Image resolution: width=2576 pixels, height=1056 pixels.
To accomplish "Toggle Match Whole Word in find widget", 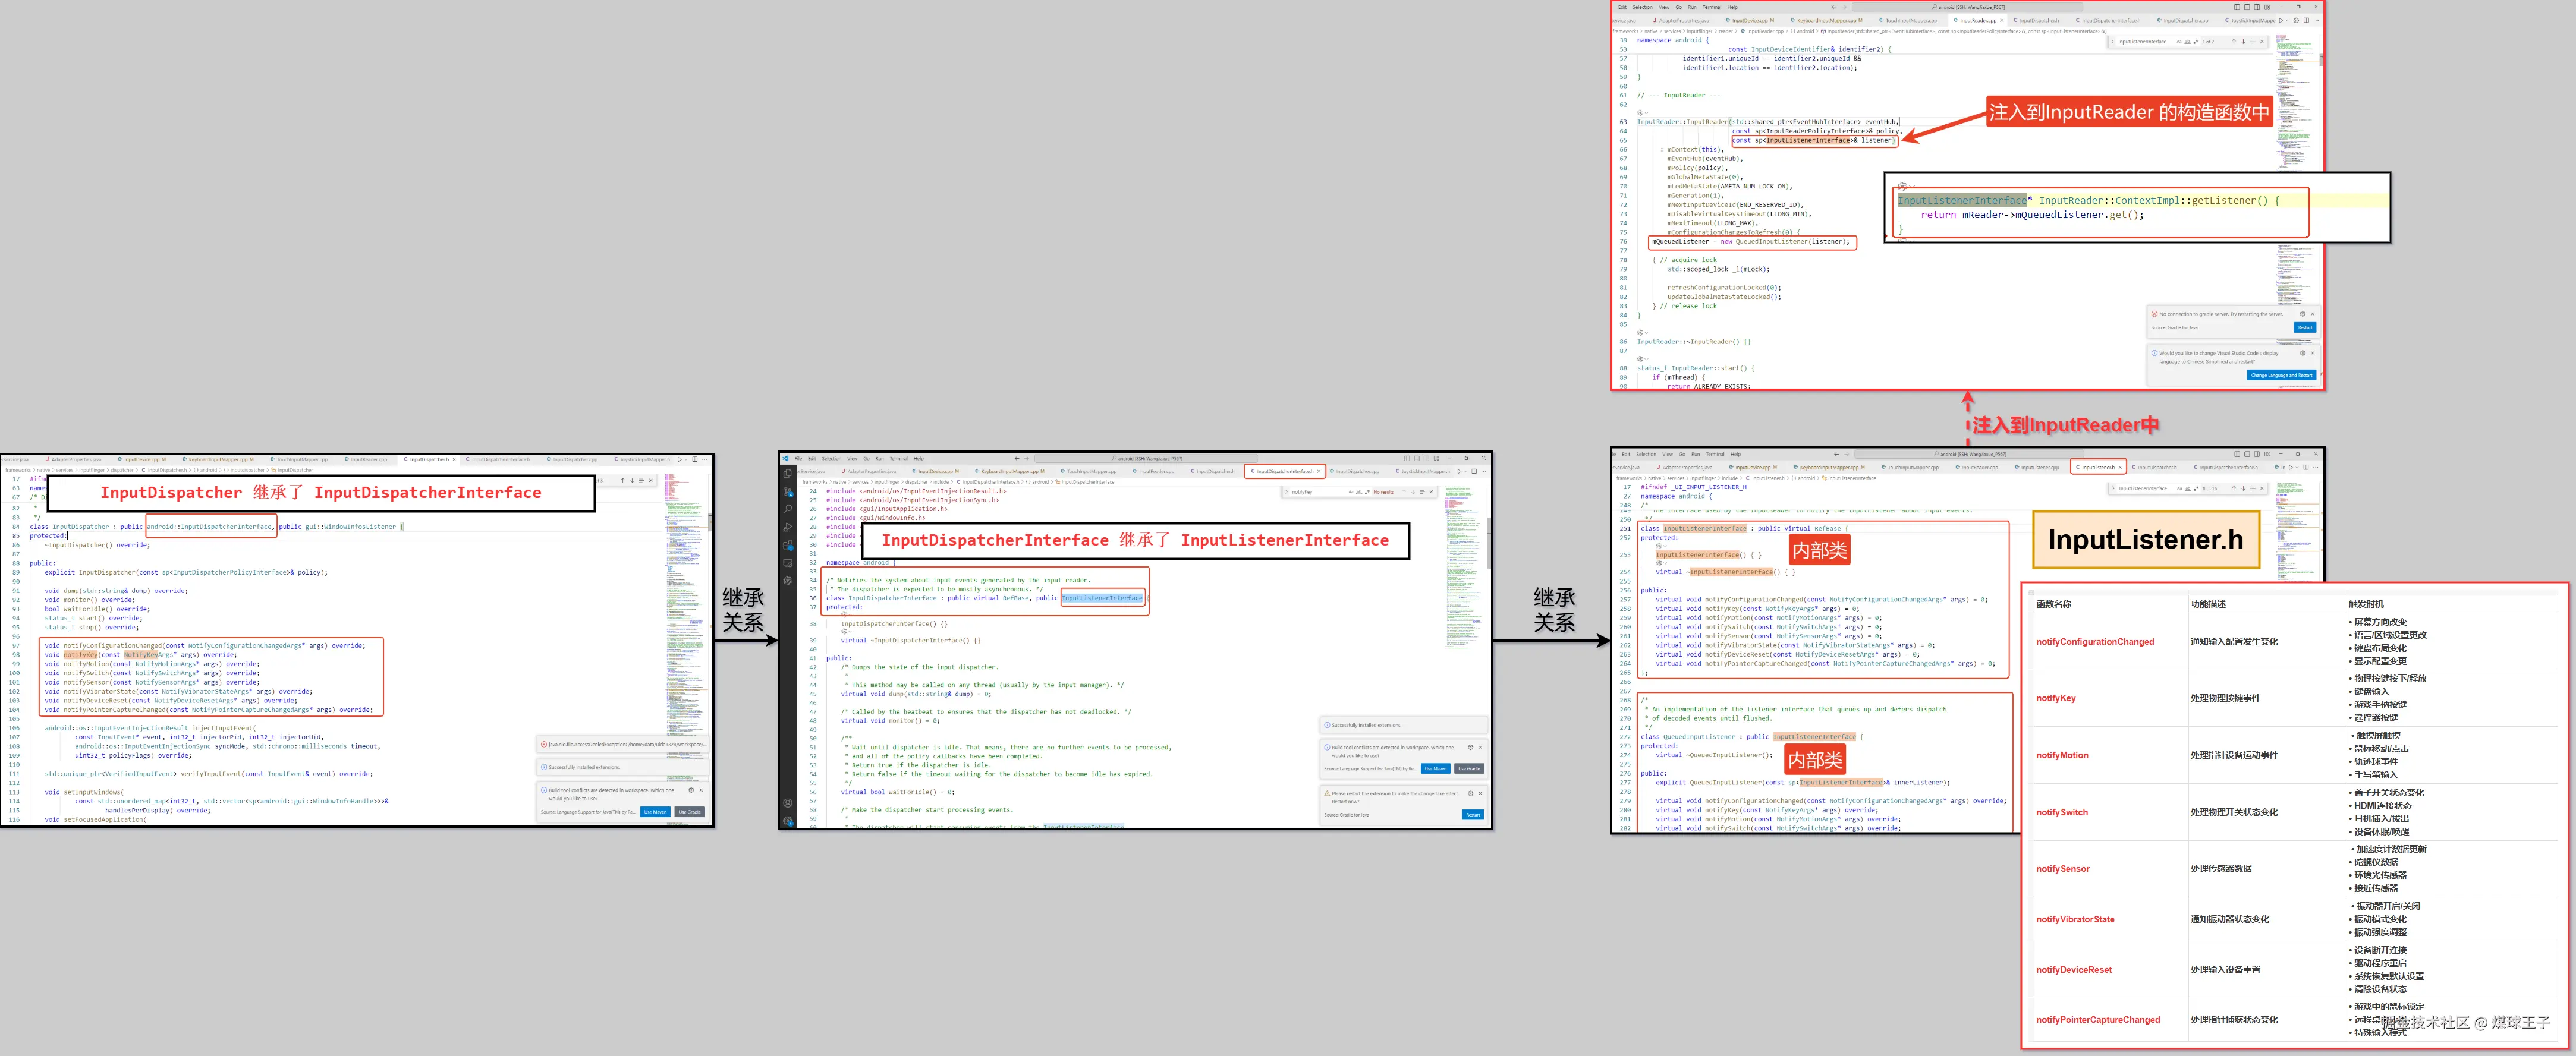I will [1359, 492].
